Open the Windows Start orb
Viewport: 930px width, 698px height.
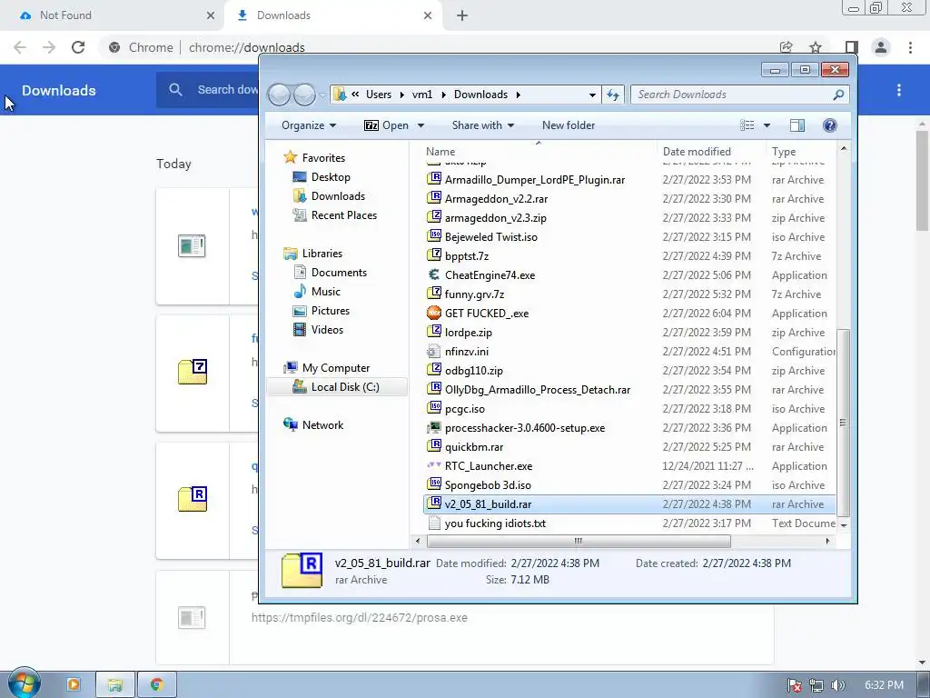pos(25,683)
